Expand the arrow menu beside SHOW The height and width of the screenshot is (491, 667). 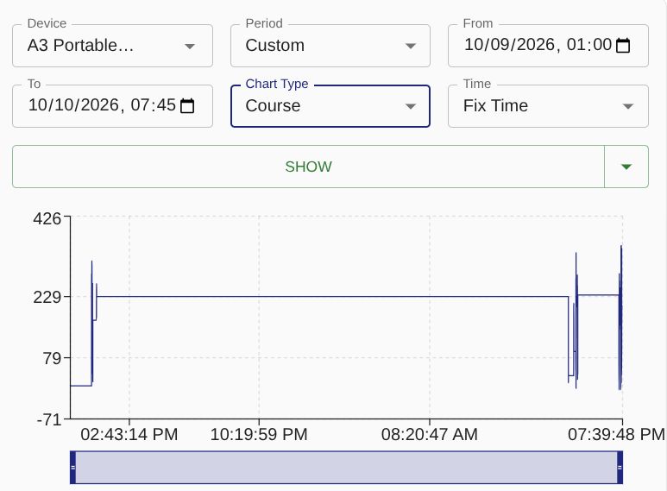click(x=626, y=167)
